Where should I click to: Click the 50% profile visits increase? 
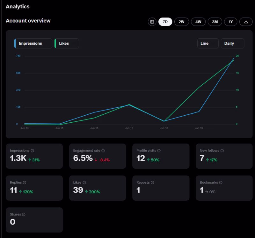click(x=153, y=160)
